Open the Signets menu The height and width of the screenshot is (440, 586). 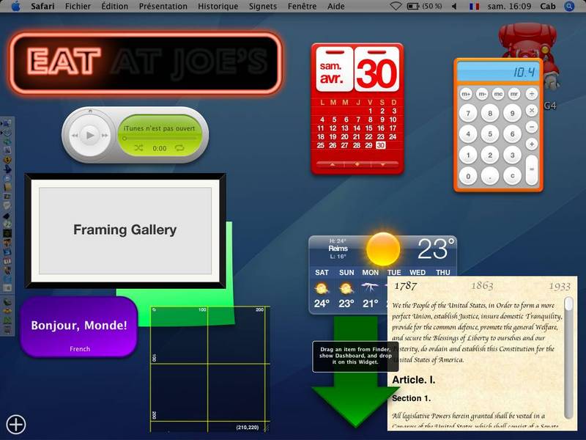[x=263, y=7]
